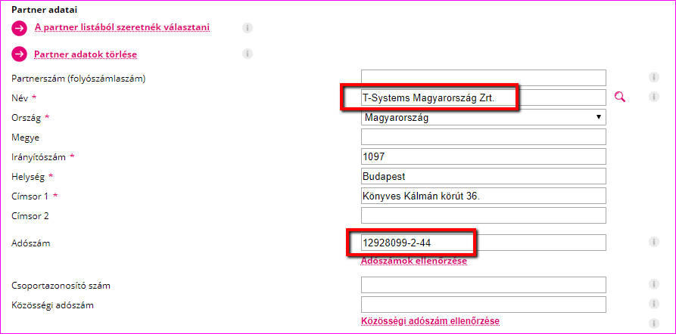Show info for partner list selection

(247, 29)
